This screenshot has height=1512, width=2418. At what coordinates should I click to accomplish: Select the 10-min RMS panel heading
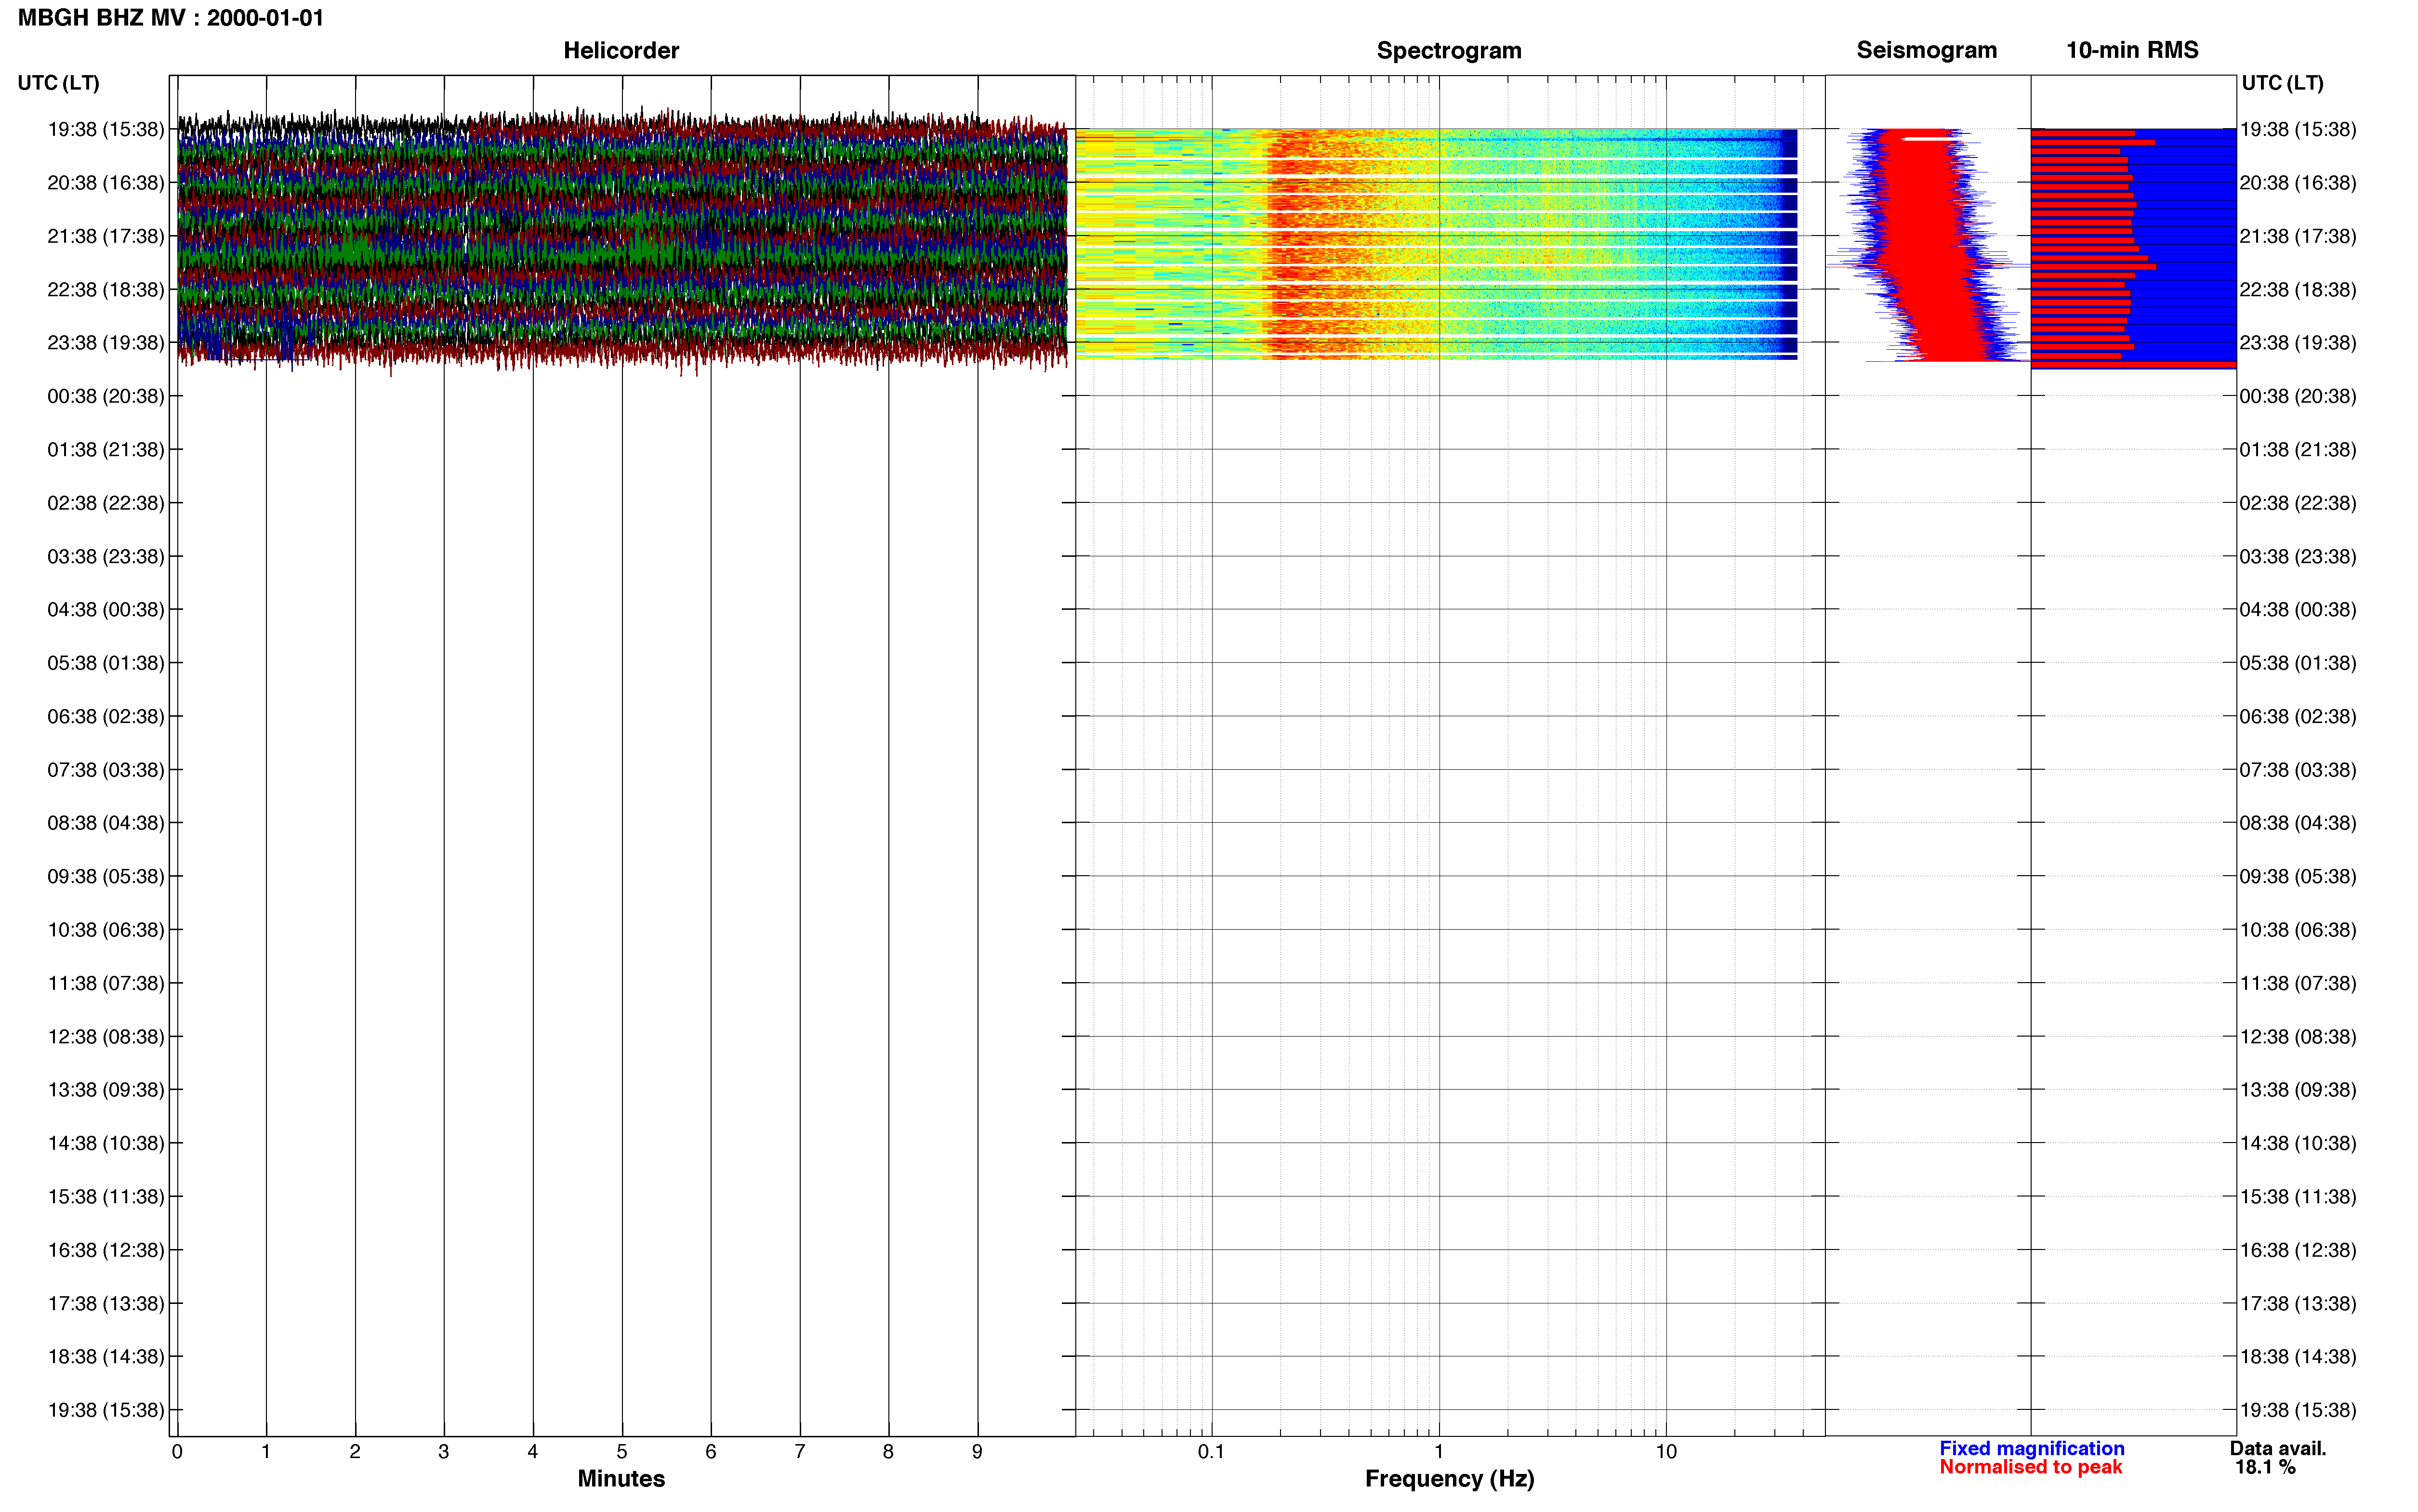click(2132, 50)
